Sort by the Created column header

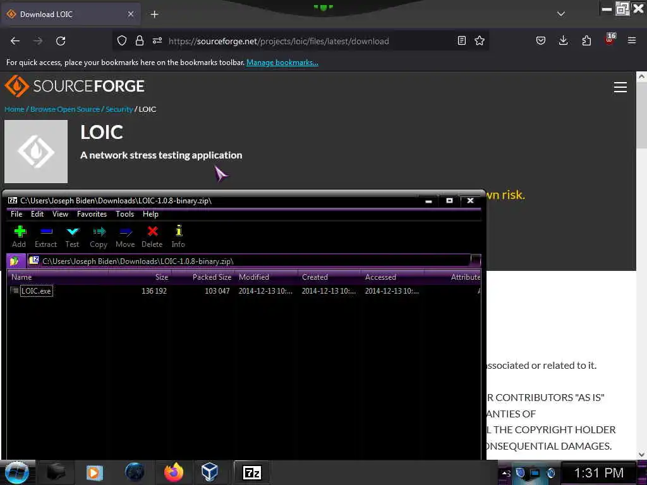(x=329, y=277)
